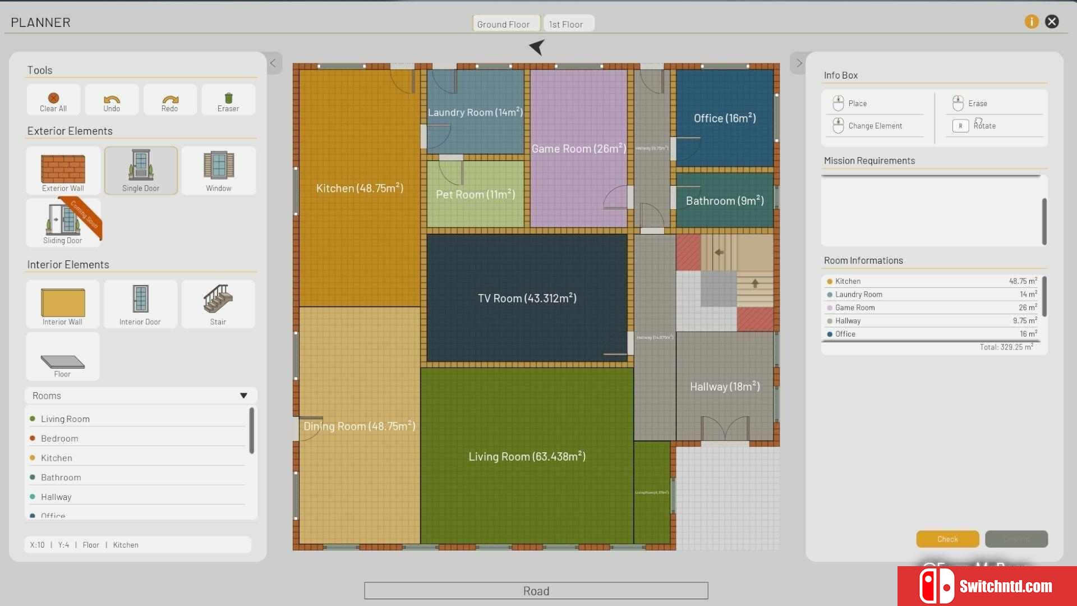The width and height of the screenshot is (1077, 606).
Task: Expand the Rooms dropdown arrow
Action: pyautogui.click(x=243, y=396)
